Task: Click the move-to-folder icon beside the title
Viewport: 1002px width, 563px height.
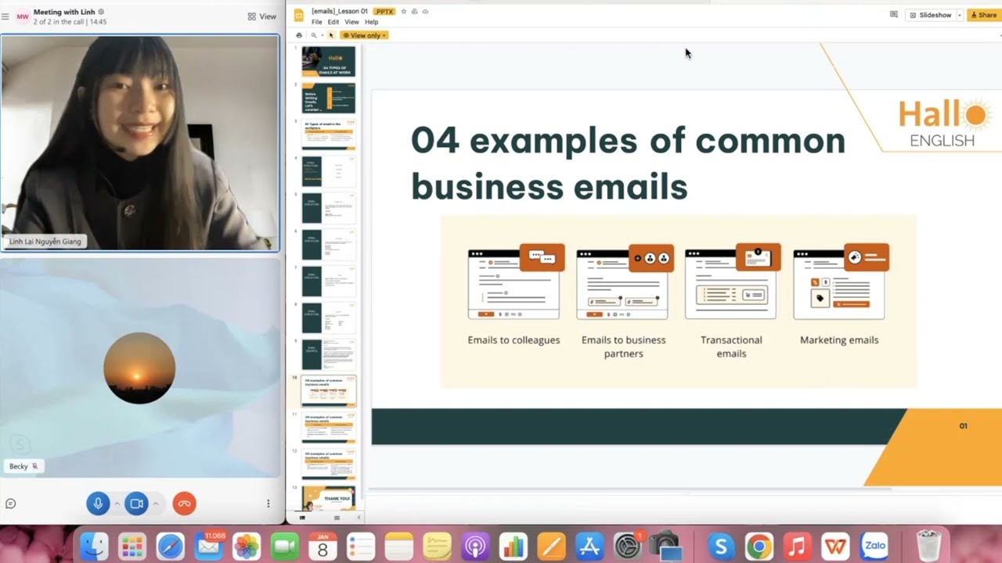Action: click(x=414, y=12)
